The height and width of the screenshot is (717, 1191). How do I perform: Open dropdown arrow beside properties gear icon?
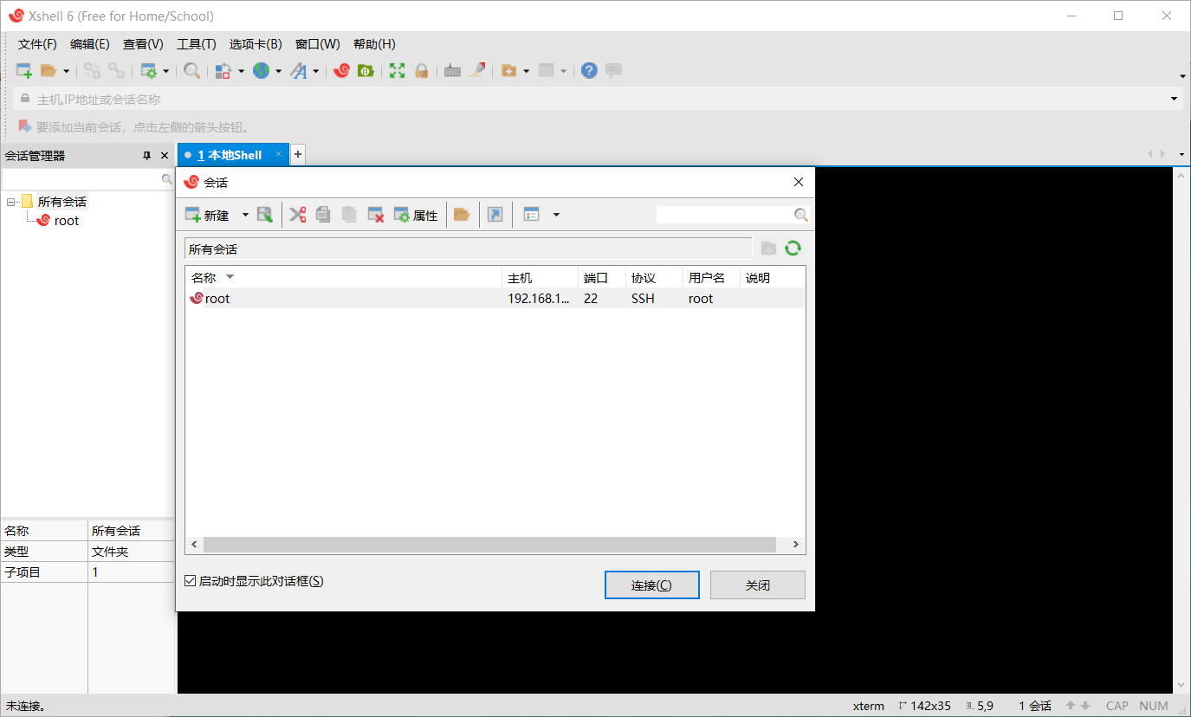(166, 71)
